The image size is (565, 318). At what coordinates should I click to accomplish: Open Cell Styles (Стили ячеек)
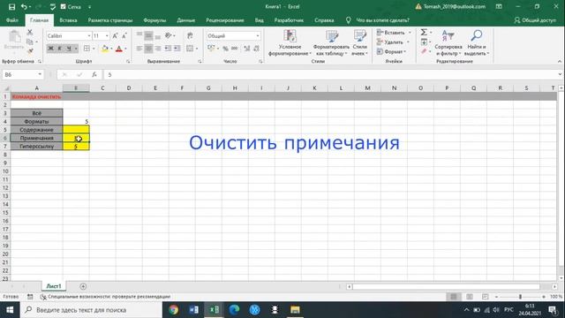click(359, 43)
